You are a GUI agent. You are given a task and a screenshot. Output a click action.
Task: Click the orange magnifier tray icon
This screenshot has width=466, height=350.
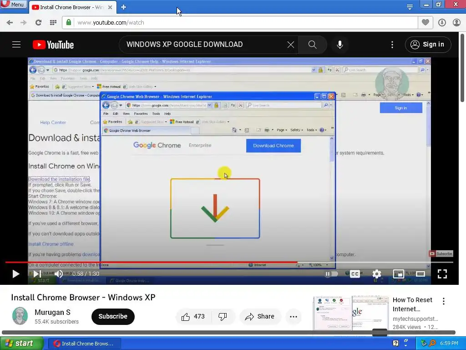[432, 343]
